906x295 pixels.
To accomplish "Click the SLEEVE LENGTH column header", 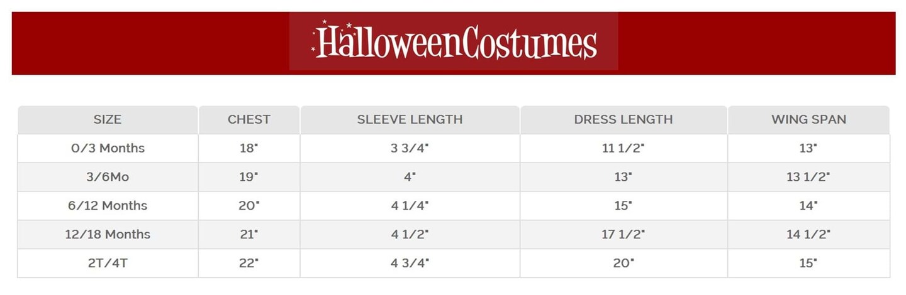I will point(410,119).
